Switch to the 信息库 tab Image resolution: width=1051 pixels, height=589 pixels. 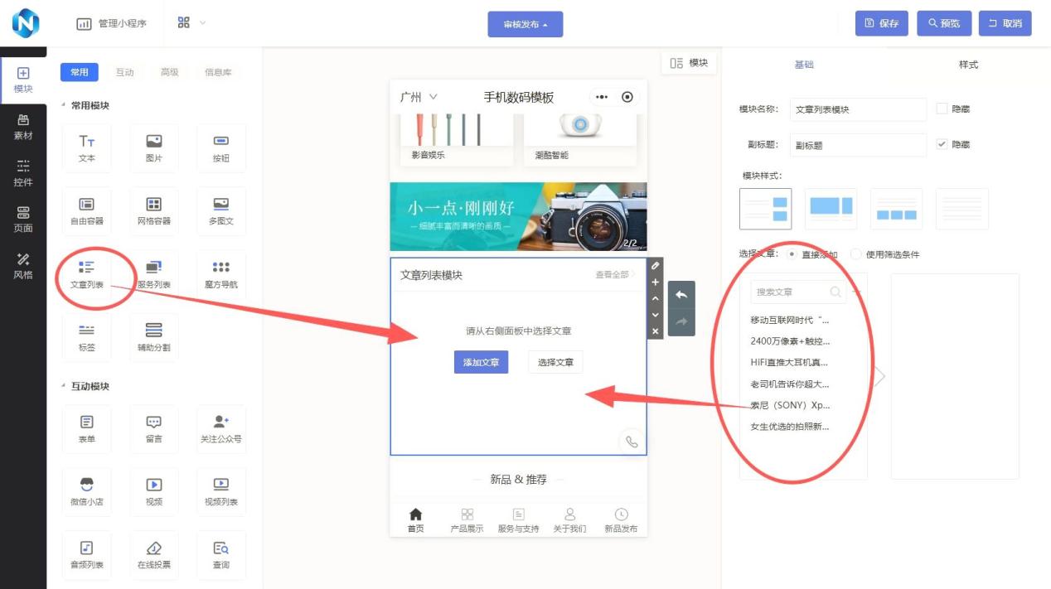click(218, 72)
